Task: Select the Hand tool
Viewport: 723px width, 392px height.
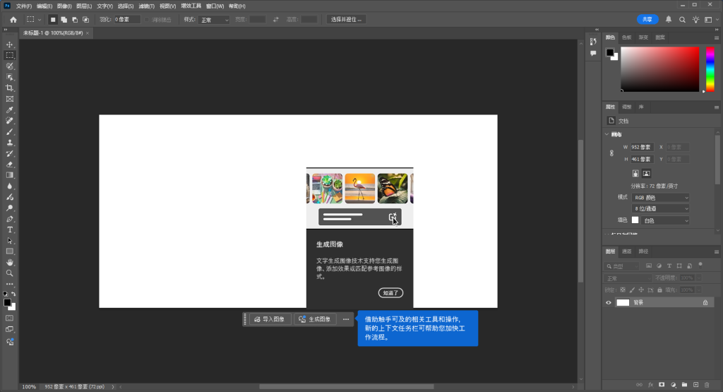Action: pos(10,262)
